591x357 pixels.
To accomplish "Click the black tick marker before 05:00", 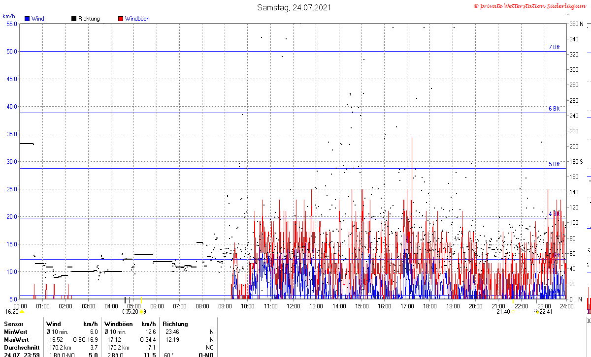I will (125, 300).
